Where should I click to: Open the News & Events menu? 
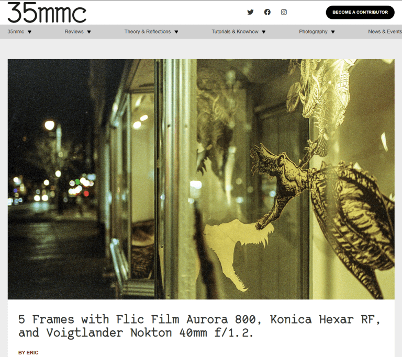pos(385,31)
